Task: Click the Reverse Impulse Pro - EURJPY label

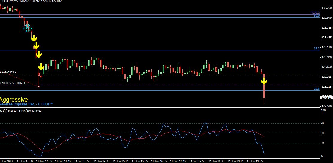Action: (26, 104)
